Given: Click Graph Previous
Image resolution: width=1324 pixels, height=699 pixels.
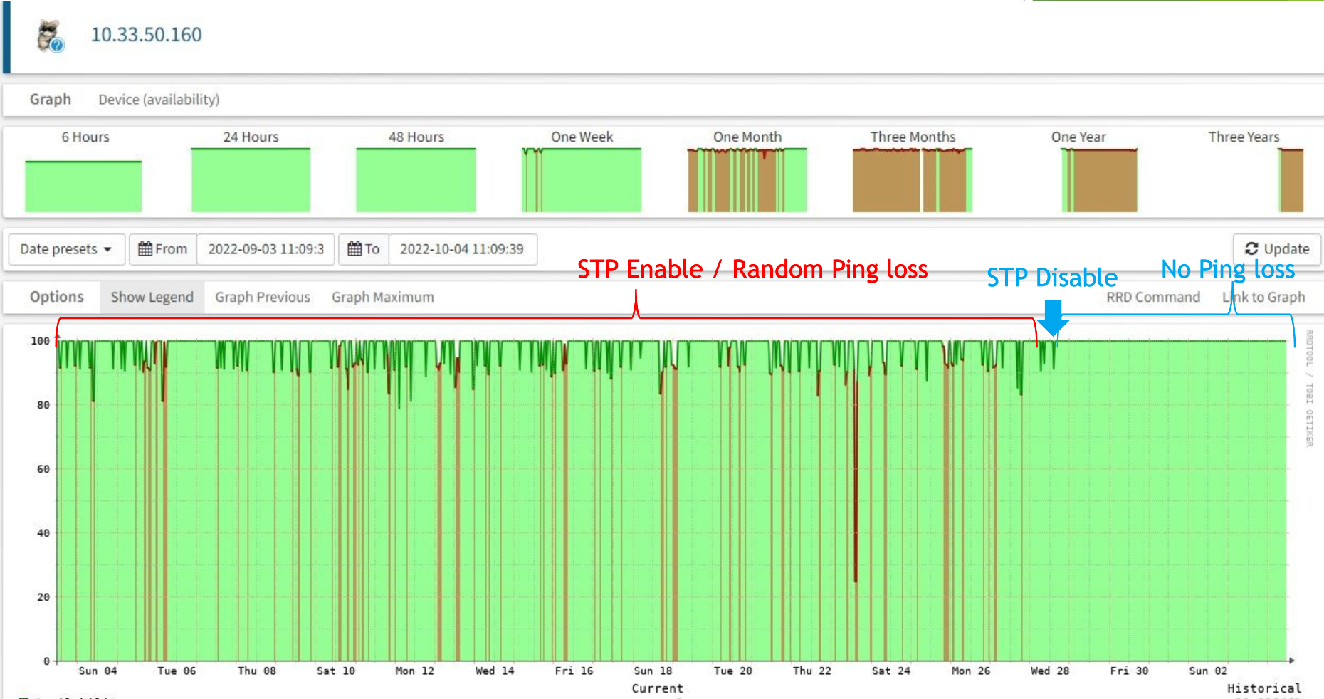Looking at the screenshot, I should [x=262, y=297].
